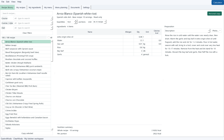Viewport: 224px width, 140px height.
Task: Focus the Search recipes field
Action: coord(27,13)
